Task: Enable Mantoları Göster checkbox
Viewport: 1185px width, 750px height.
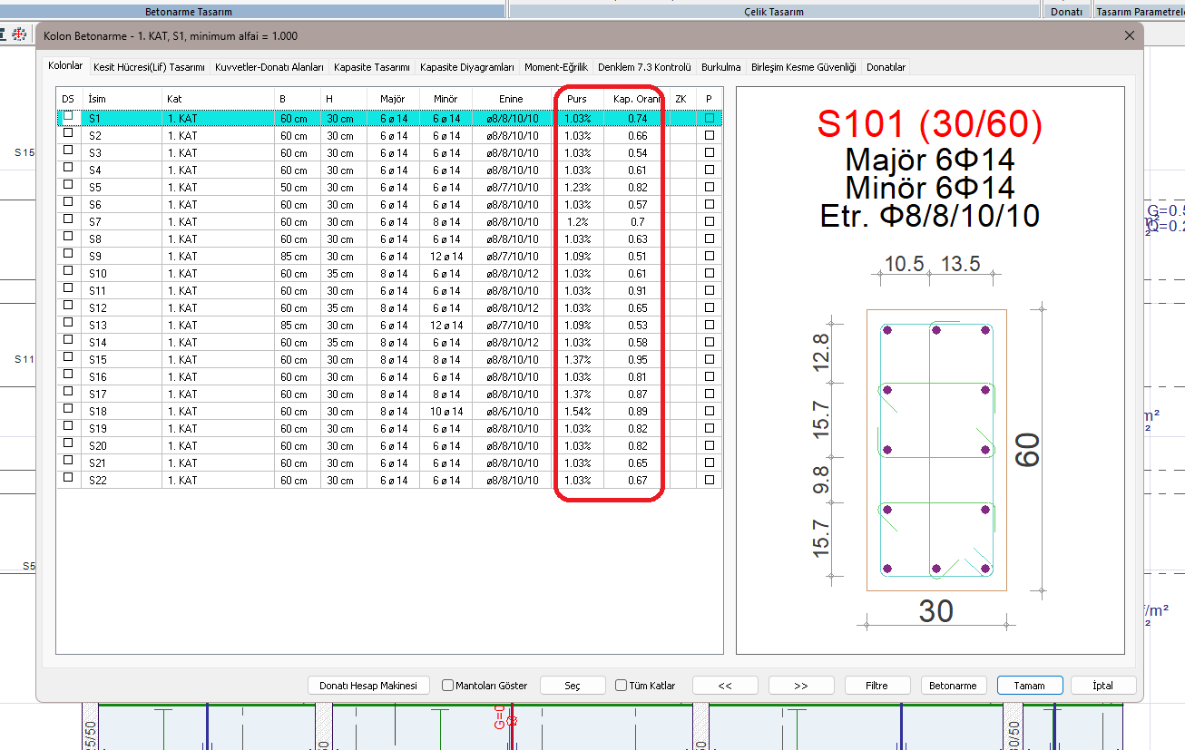Action: point(448,686)
